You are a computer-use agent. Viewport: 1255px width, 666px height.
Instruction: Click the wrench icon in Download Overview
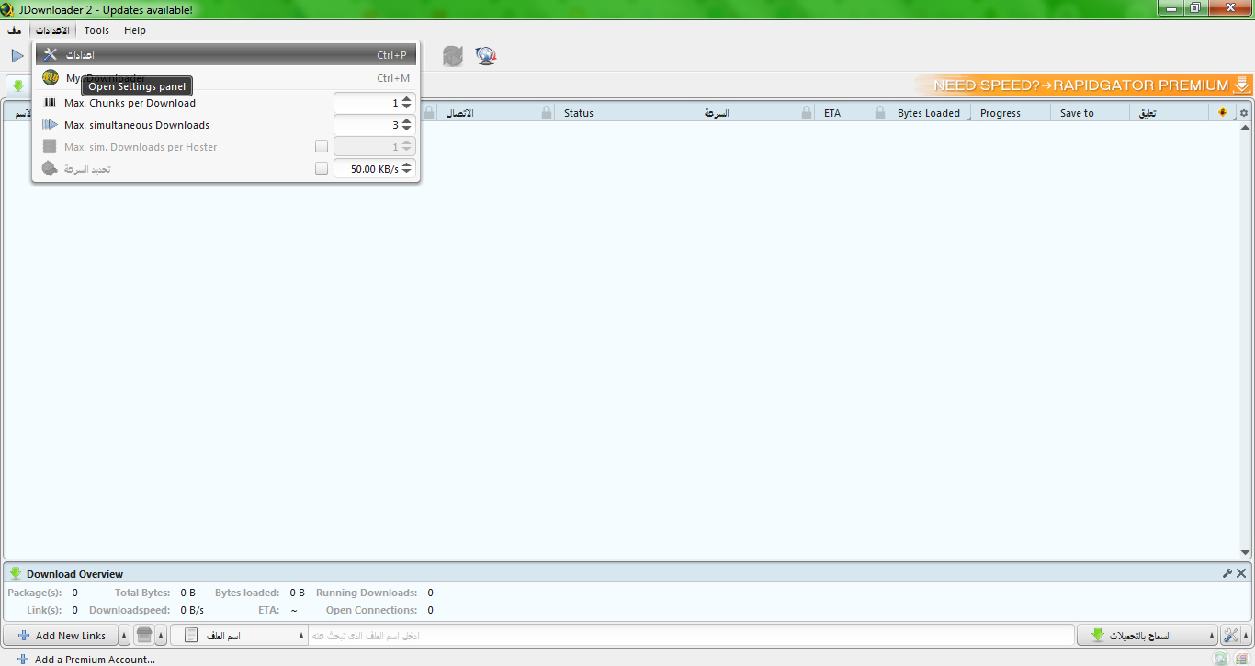click(1227, 573)
